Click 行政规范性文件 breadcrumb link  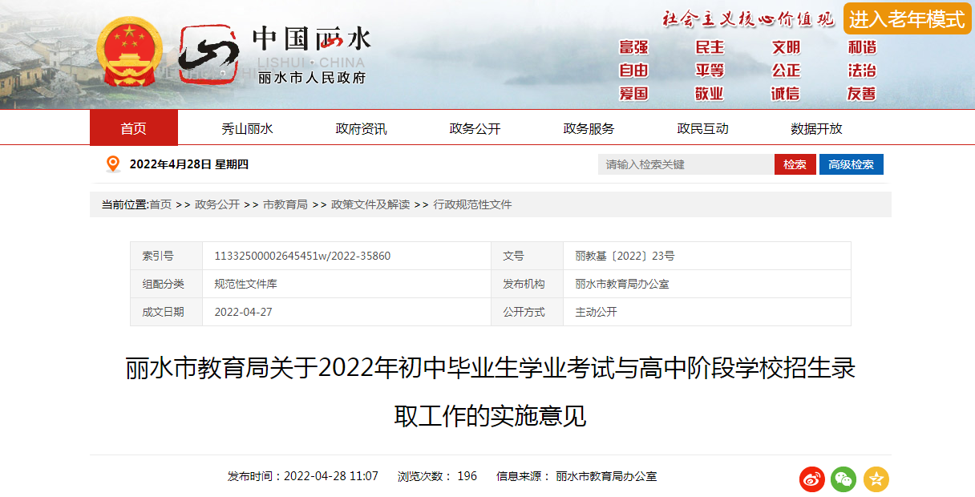coord(472,204)
